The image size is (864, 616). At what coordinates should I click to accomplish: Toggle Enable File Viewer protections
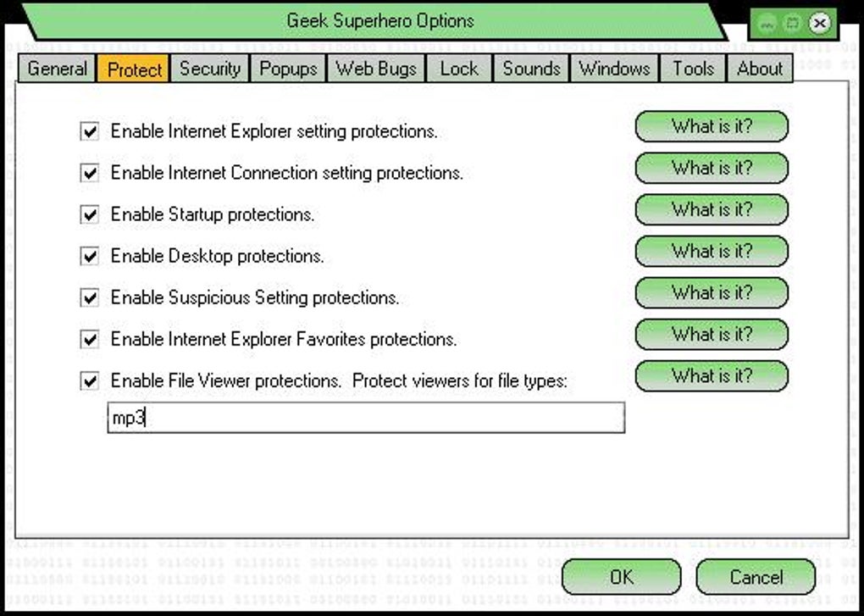[x=89, y=381]
